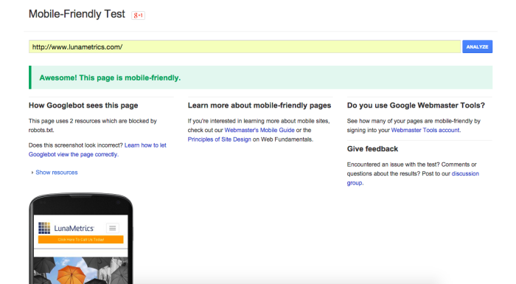The height and width of the screenshot is (284, 516).
Task: Open Learn how to let Googlebot view link
Action: coord(97,150)
